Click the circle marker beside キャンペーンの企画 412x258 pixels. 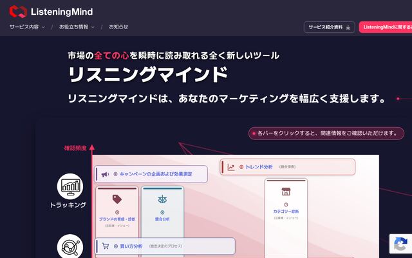(x=115, y=174)
